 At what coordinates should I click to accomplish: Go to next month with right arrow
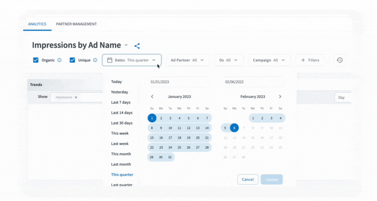tap(280, 96)
